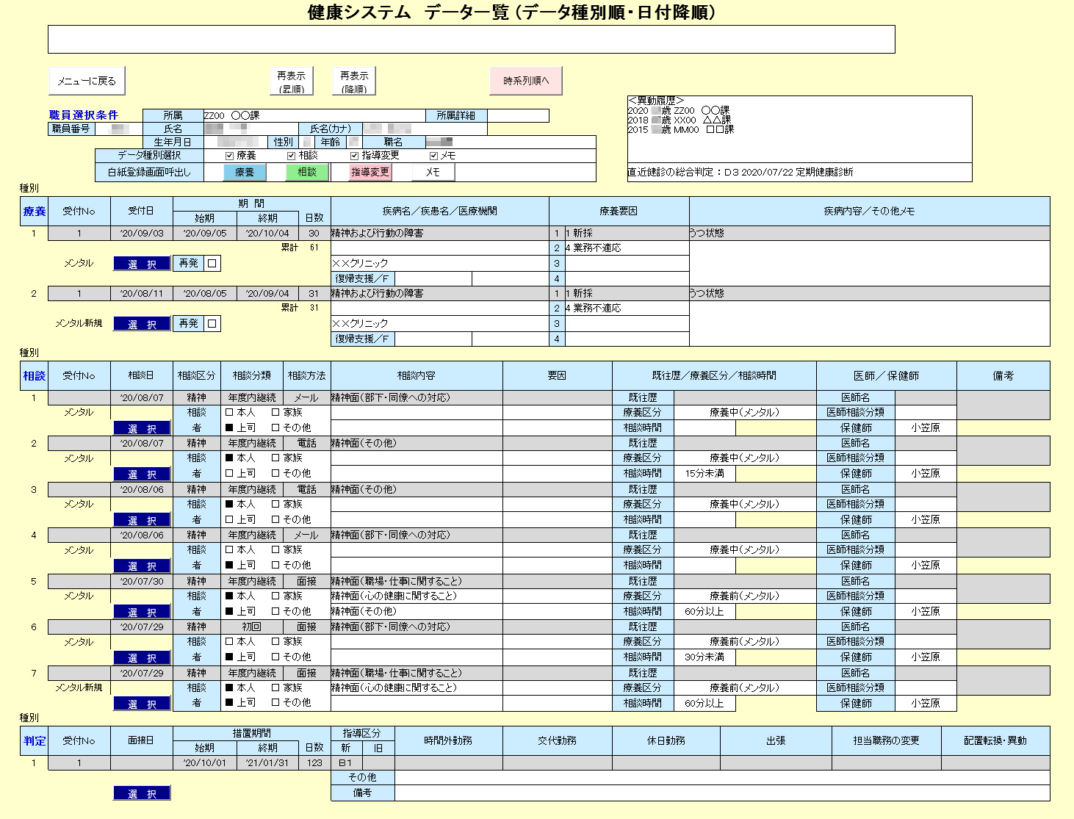Select 措置期間 終期 '21/01/31 cell
This screenshot has height=819, width=1074.
tap(267, 763)
